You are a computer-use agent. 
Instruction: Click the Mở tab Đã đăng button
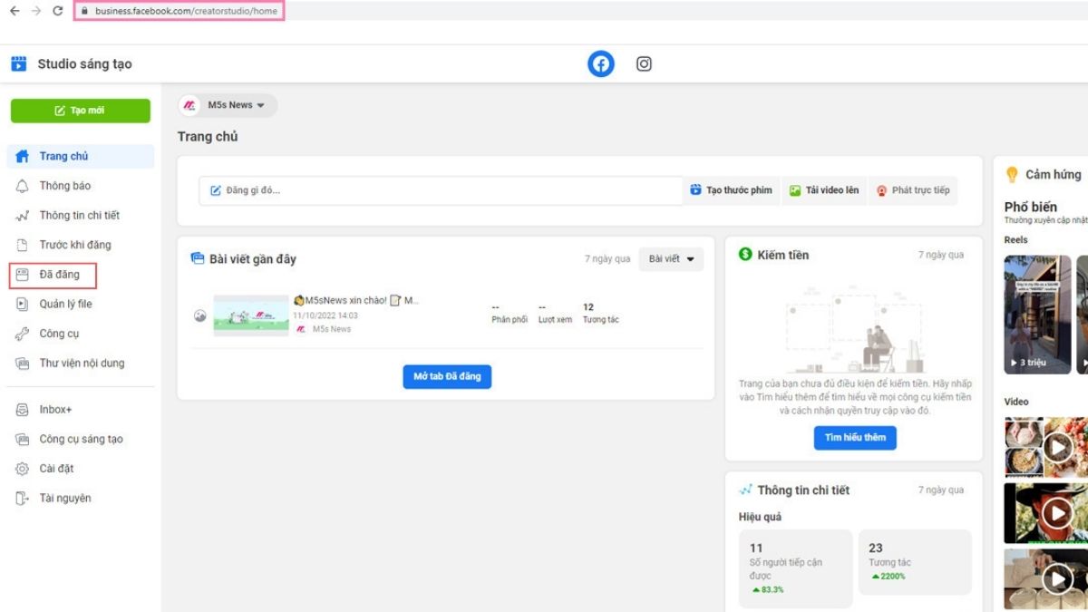tap(447, 376)
